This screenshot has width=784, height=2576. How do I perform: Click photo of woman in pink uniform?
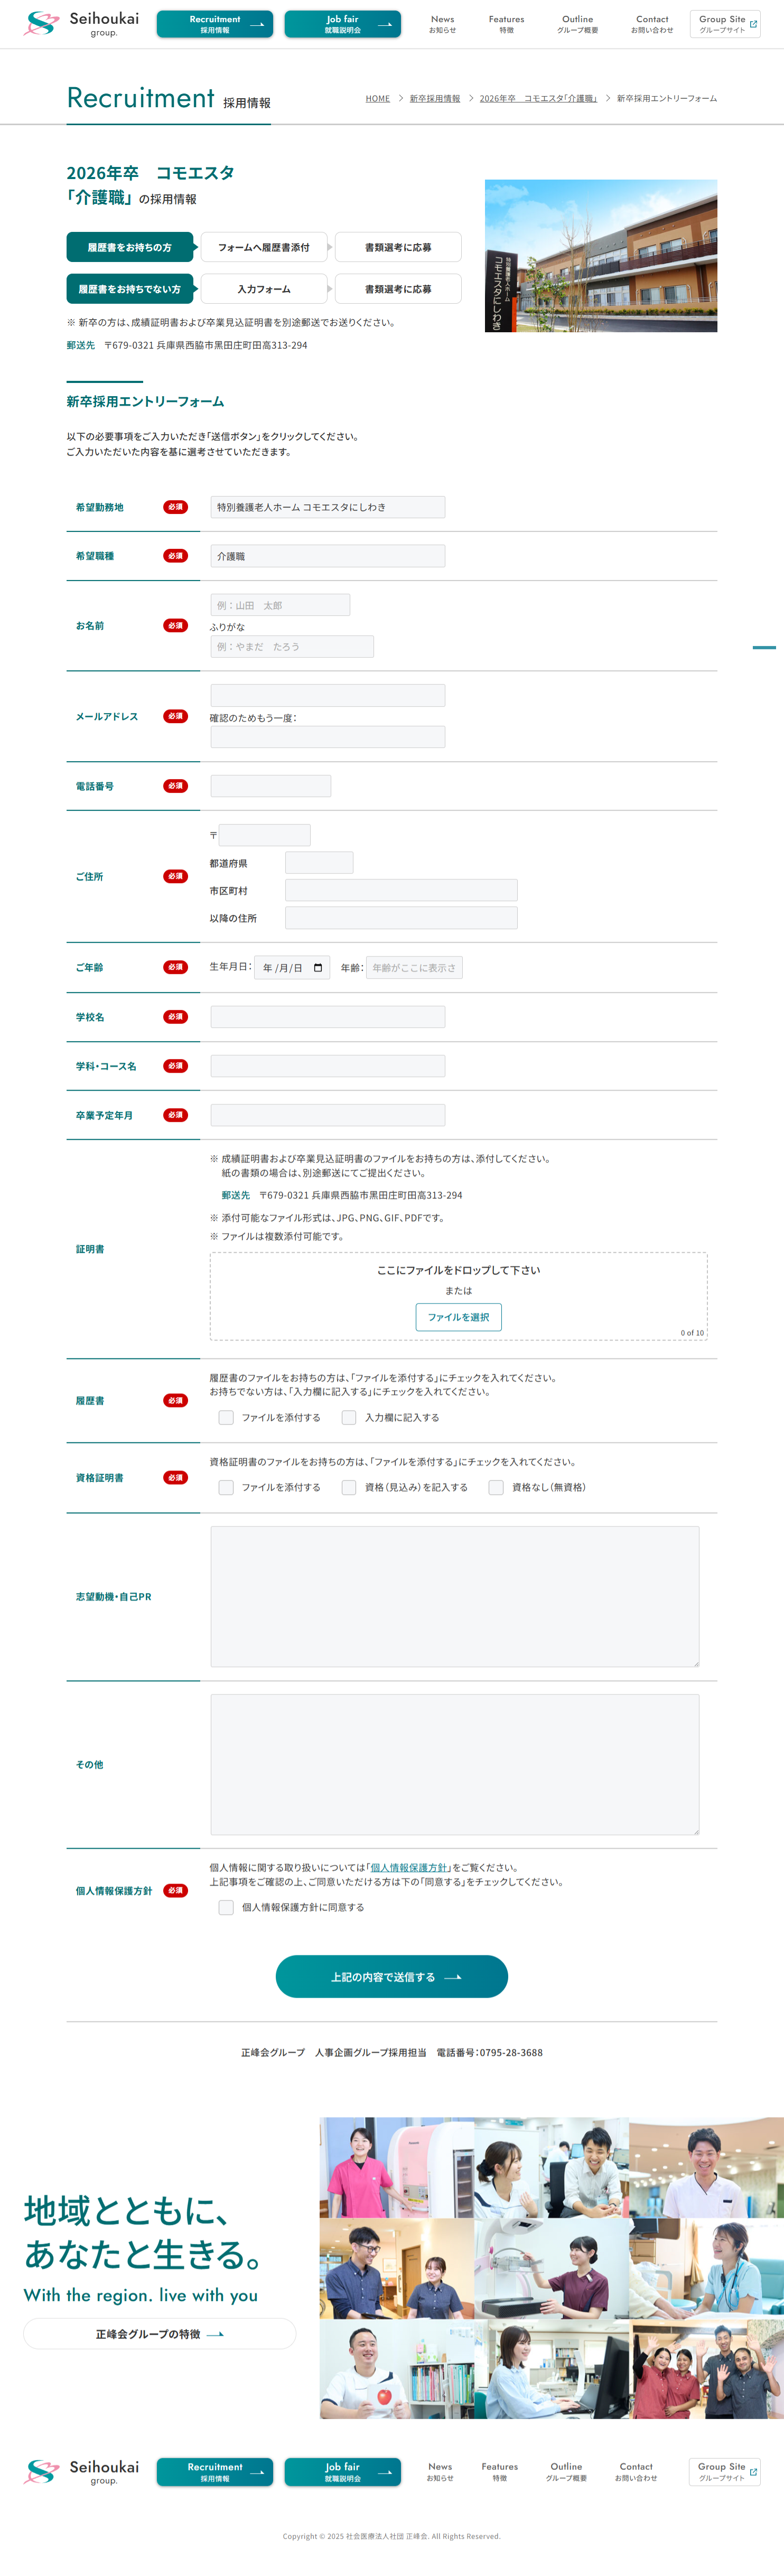click(397, 2167)
